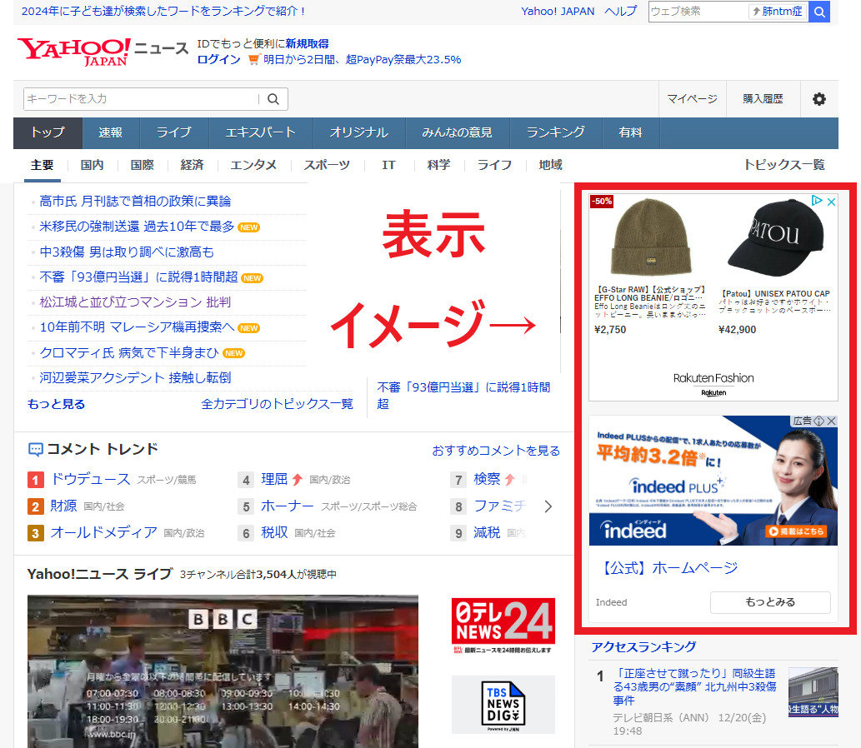Screen dimensions: 861x748
Task: Switch to the 速報 tab
Action: pos(110,132)
